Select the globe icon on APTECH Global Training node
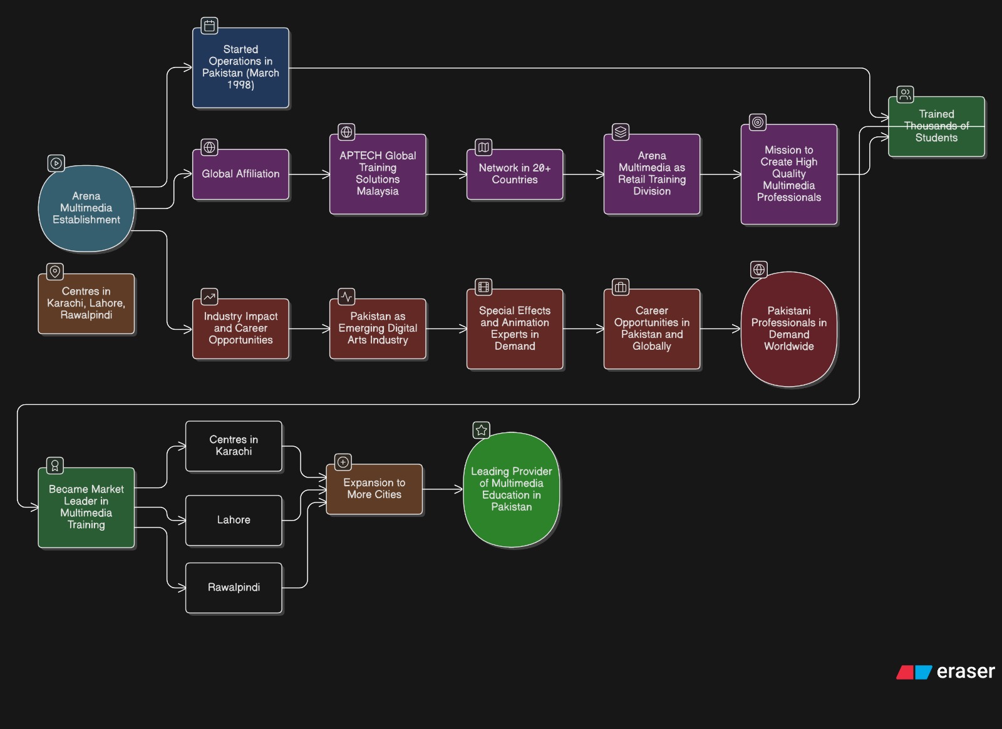This screenshot has width=1002, height=729. point(346,132)
